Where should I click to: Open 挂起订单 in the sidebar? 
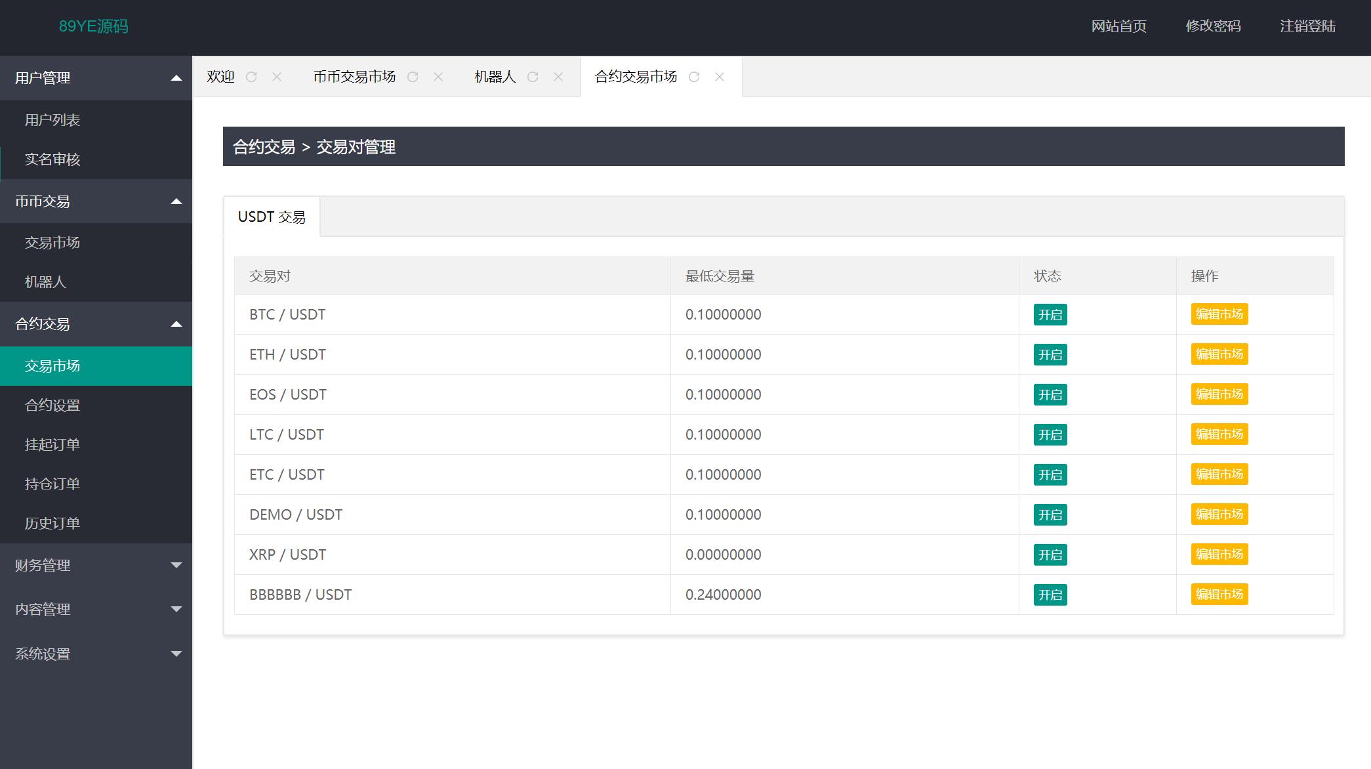[96, 445]
